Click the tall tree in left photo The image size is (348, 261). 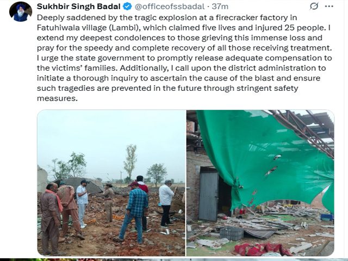click(130, 162)
